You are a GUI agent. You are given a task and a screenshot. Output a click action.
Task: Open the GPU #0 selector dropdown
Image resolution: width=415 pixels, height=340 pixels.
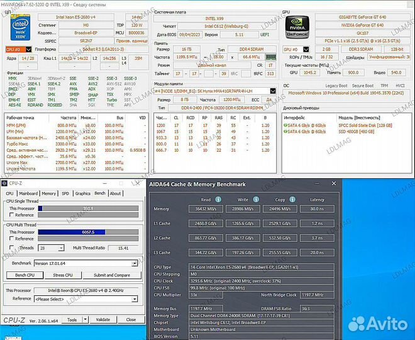click(306, 49)
